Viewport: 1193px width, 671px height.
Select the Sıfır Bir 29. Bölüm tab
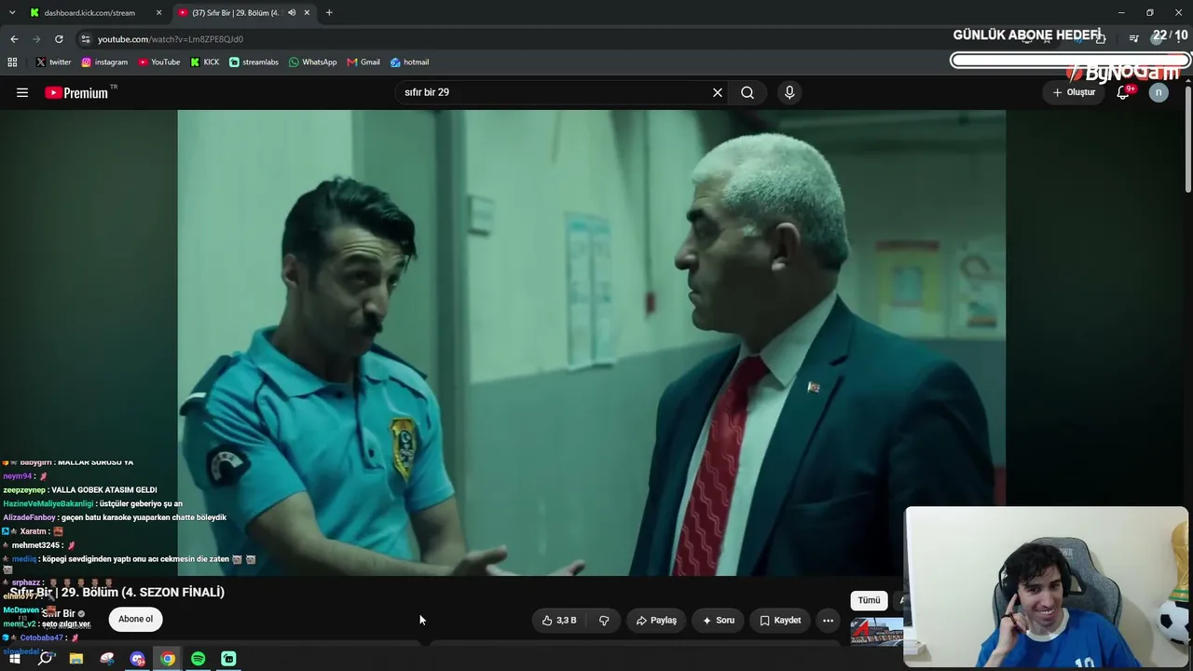point(244,13)
